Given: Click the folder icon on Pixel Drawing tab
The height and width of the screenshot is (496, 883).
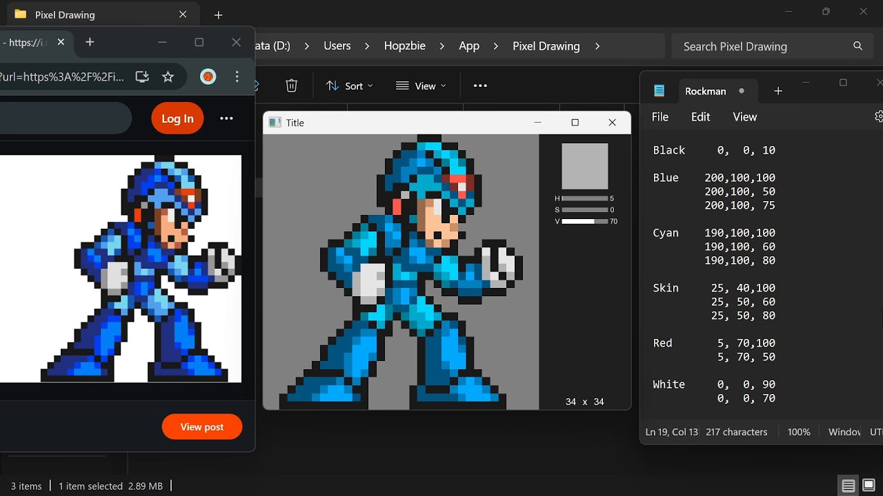Looking at the screenshot, I should [x=21, y=14].
